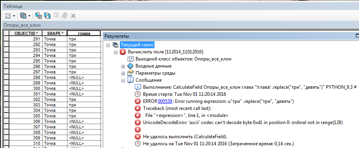Click the error icon beside File expression line
Screen dimensions: 359x148
(x=138, y=115)
